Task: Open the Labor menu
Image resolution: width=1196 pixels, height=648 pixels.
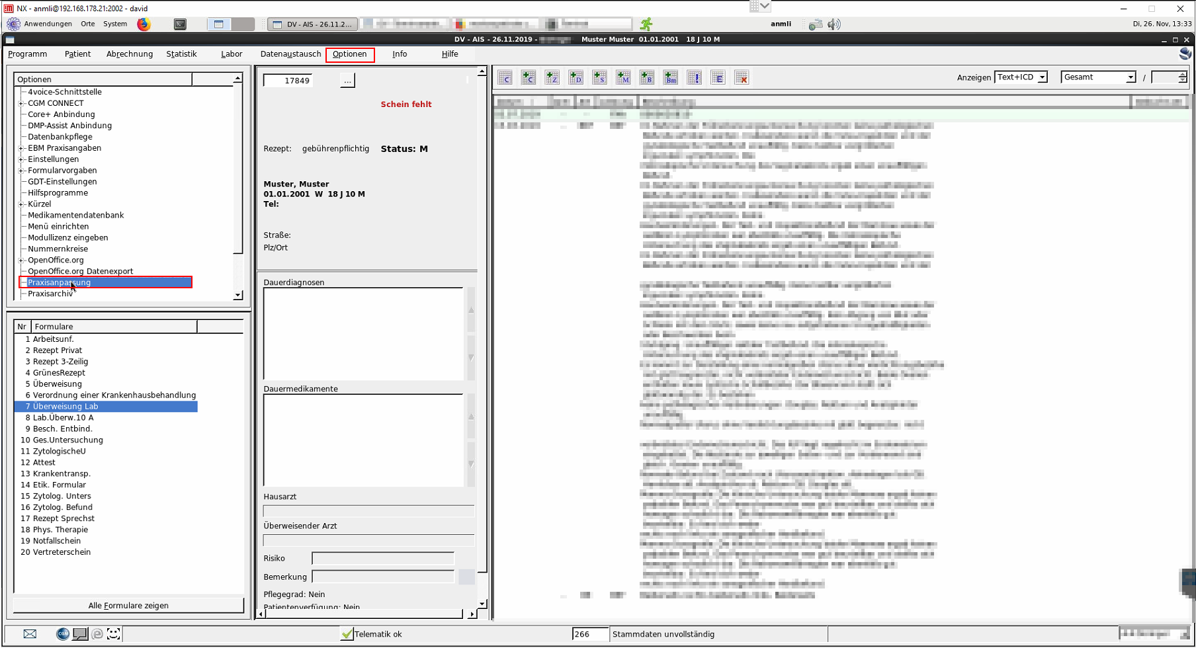Action: (x=232, y=54)
